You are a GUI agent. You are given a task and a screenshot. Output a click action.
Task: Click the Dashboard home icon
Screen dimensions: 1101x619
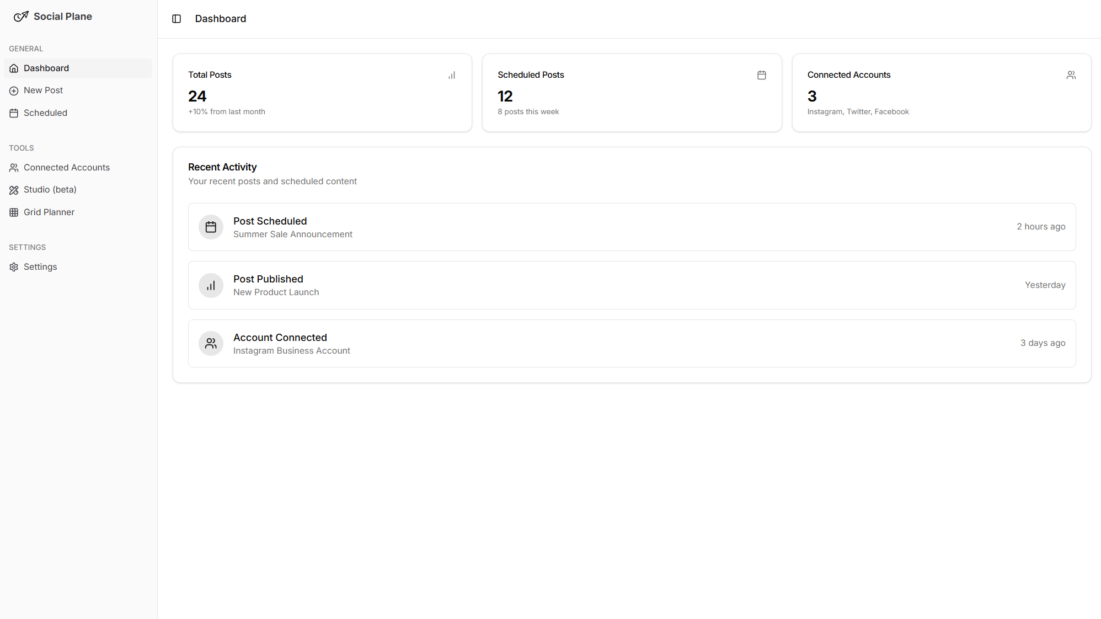14,68
